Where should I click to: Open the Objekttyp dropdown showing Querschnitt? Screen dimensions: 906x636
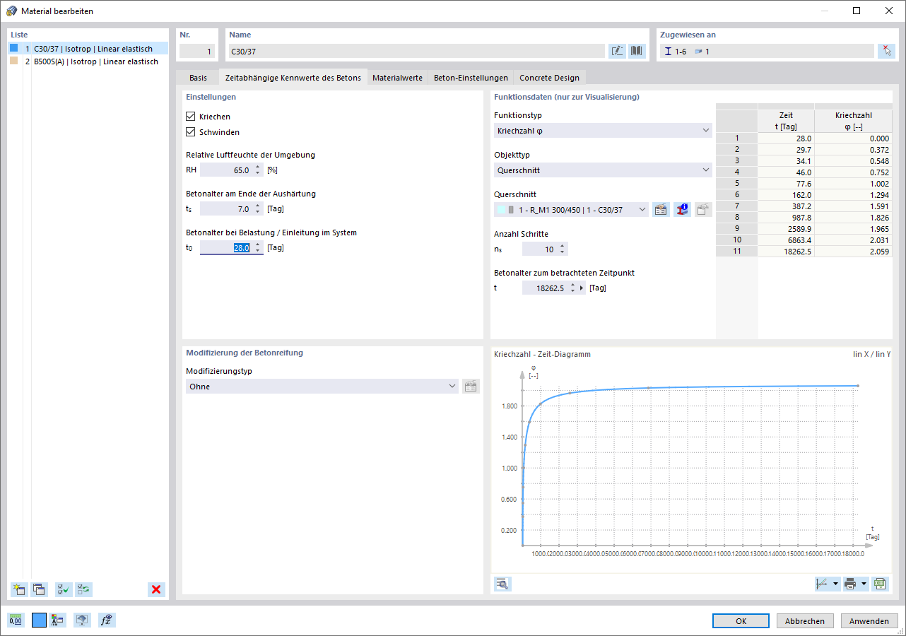tap(603, 170)
